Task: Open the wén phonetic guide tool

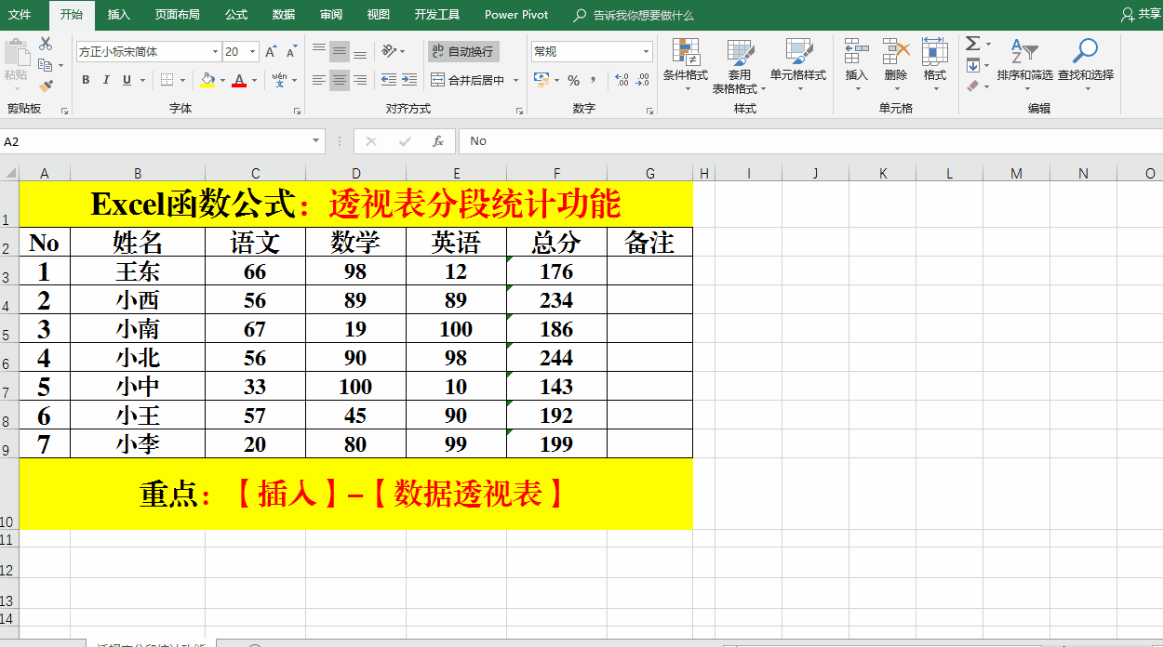Action: click(279, 81)
